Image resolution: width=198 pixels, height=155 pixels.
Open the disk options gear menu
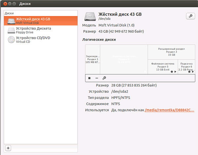pos(190,16)
